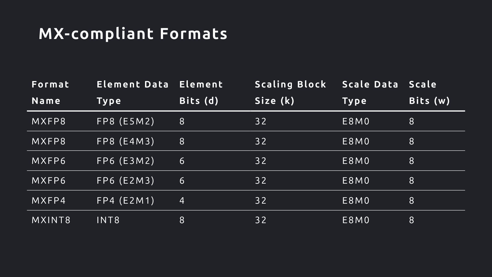Click the MXINT8 format name cell
This screenshot has height=277, width=492.
tap(51, 220)
